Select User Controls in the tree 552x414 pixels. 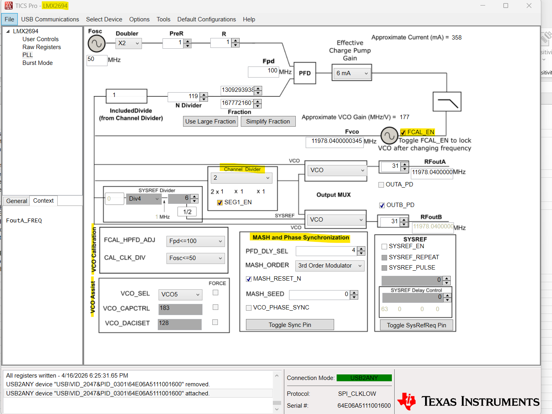coord(40,39)
